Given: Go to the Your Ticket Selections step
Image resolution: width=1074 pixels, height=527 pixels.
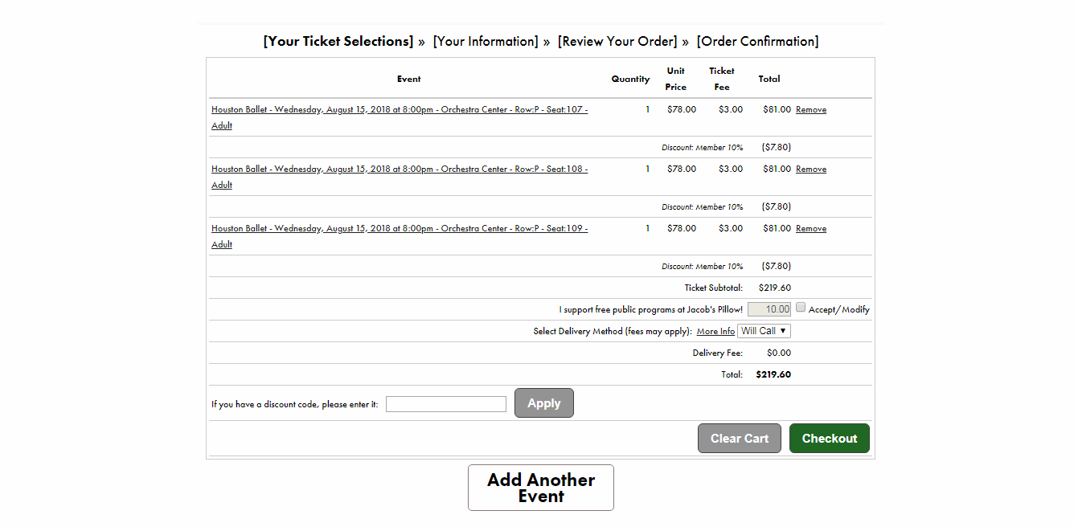Looking at the screenshot, I should pyautogui.click(x=338, y=41).
